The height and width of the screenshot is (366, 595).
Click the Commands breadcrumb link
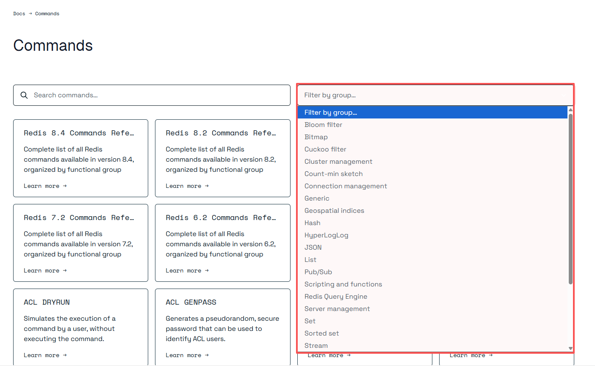47,14
